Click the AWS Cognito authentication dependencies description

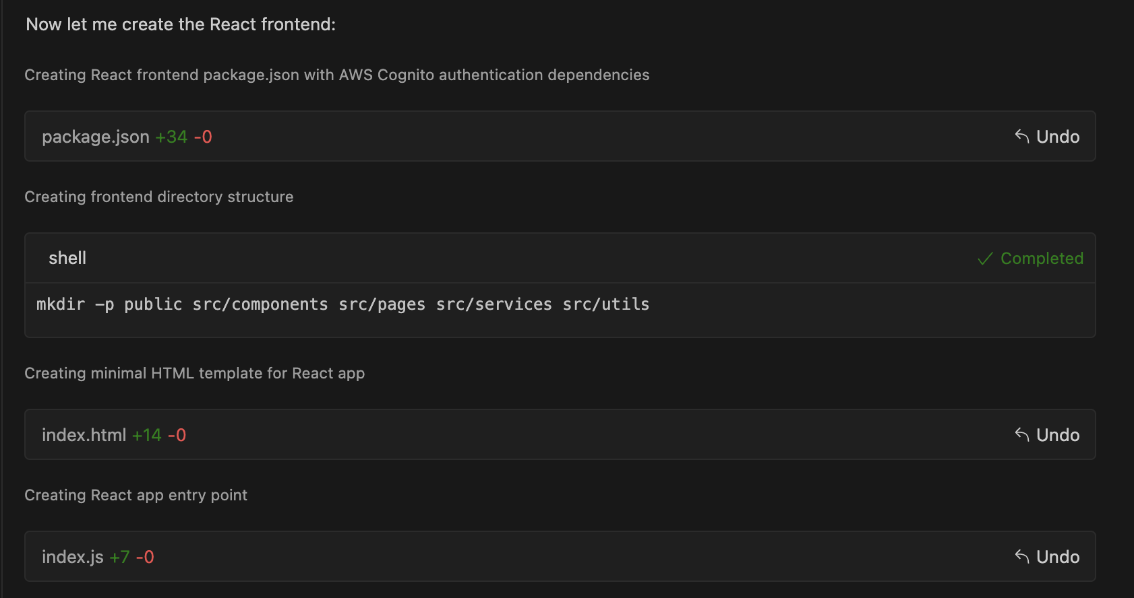[494, 75]
